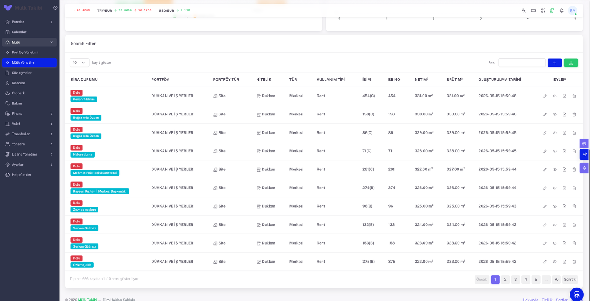Click the Sonraki pagination button
Screen dimensions: 590x301
click(570, 280)
